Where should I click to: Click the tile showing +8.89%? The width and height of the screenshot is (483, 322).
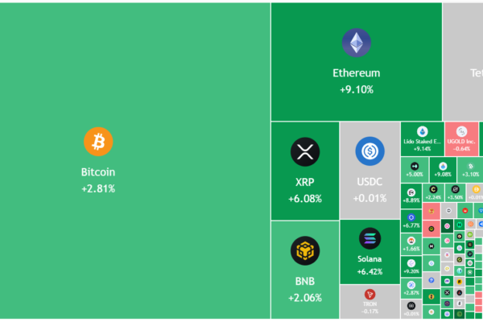point(411,196)
